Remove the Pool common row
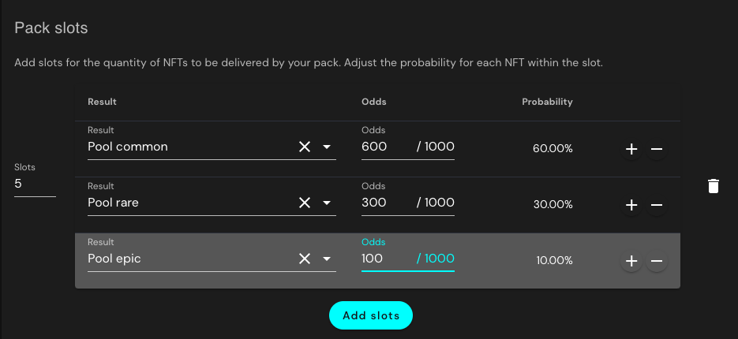This screenshot has width=738, height=339. pyautogui.click(x=656, y=149)
